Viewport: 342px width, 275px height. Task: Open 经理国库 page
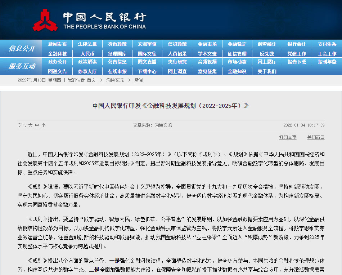pyautogui.click(x=117, y=54)
